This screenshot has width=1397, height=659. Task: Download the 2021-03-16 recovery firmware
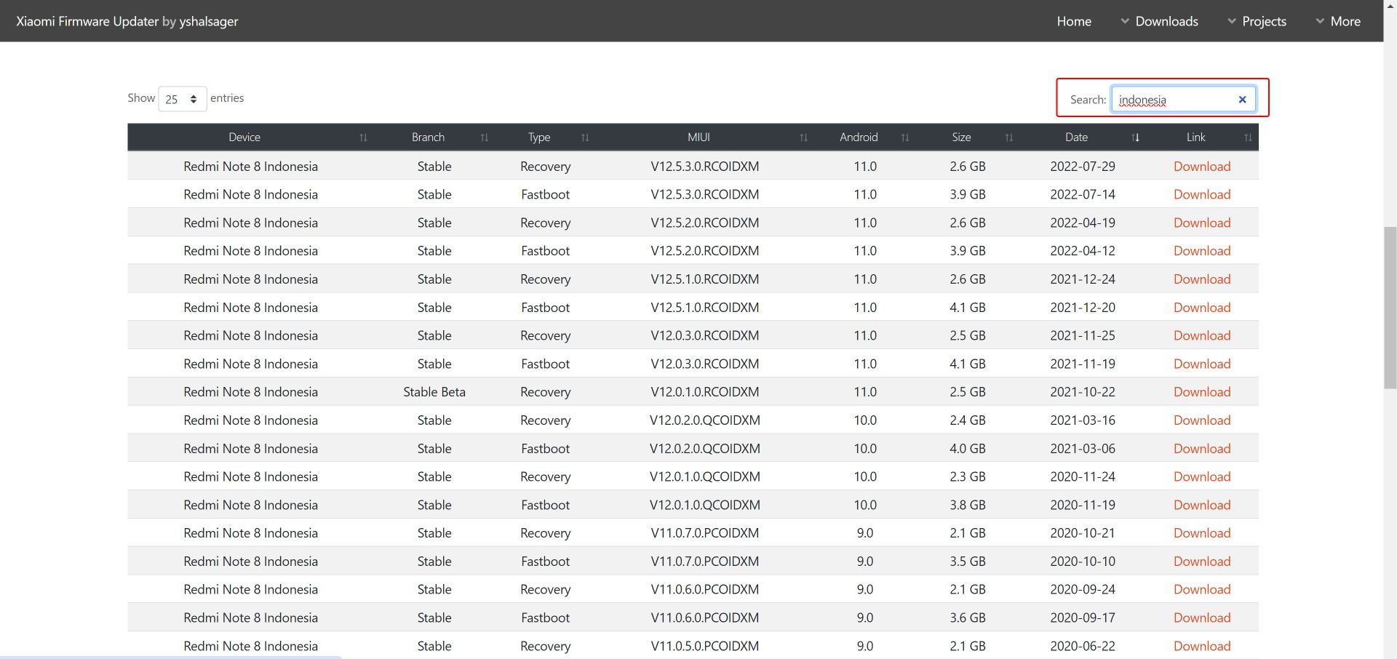pyautogui.click(x=1202, y=420)
